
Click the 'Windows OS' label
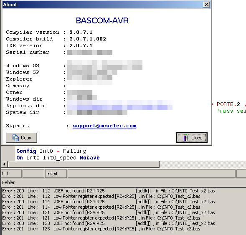pos(23,66)
